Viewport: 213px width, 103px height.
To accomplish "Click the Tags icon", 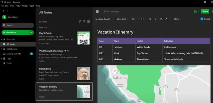I will click(x=4, y=58).
